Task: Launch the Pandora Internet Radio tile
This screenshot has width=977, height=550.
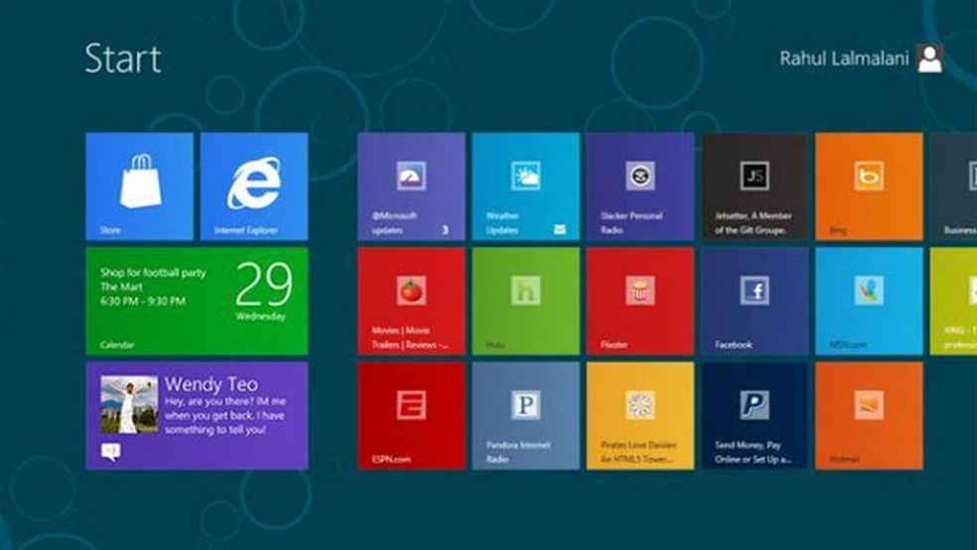Action: click(526, 415)
